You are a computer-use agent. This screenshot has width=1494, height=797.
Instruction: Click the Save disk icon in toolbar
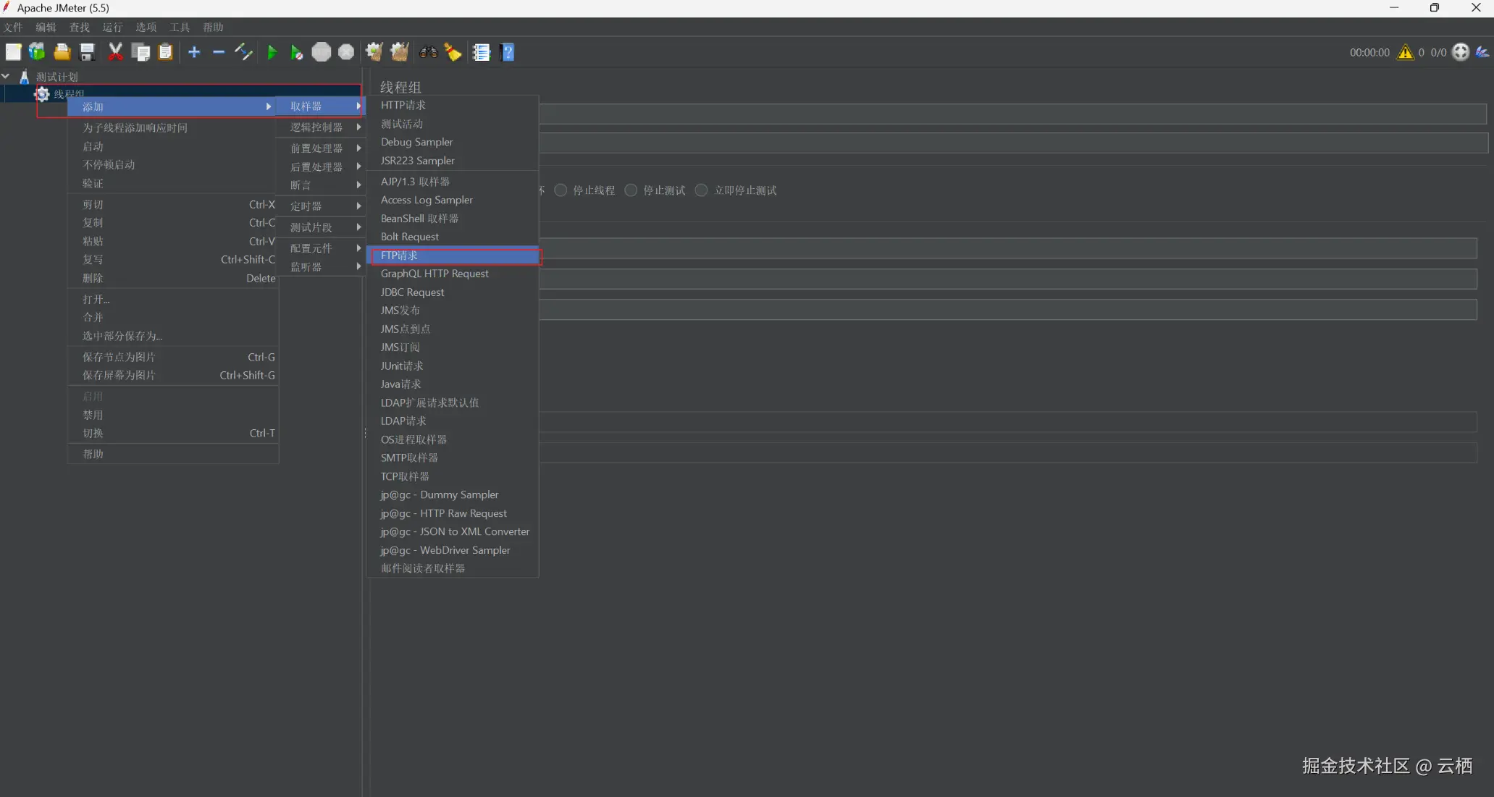pos(88,52)
